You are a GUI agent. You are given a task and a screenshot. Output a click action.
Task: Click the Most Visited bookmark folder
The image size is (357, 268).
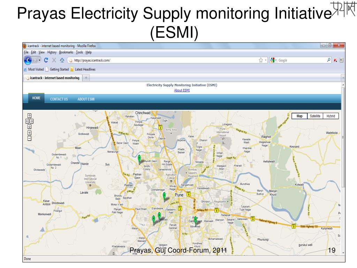coord(34,69)
